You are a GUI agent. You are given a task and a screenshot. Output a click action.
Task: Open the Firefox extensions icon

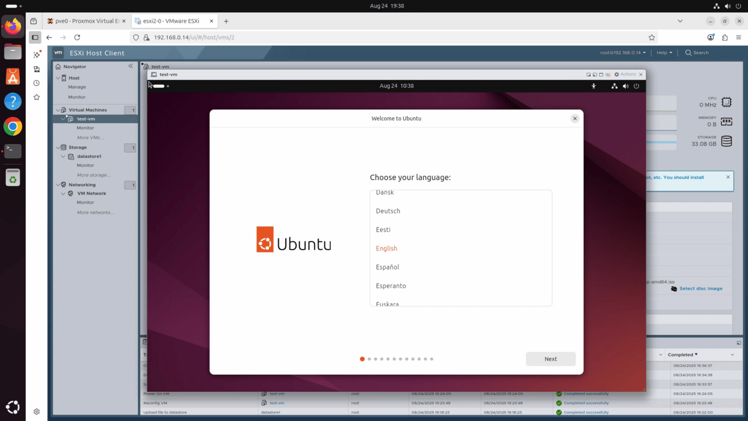(x=725, y=37)
